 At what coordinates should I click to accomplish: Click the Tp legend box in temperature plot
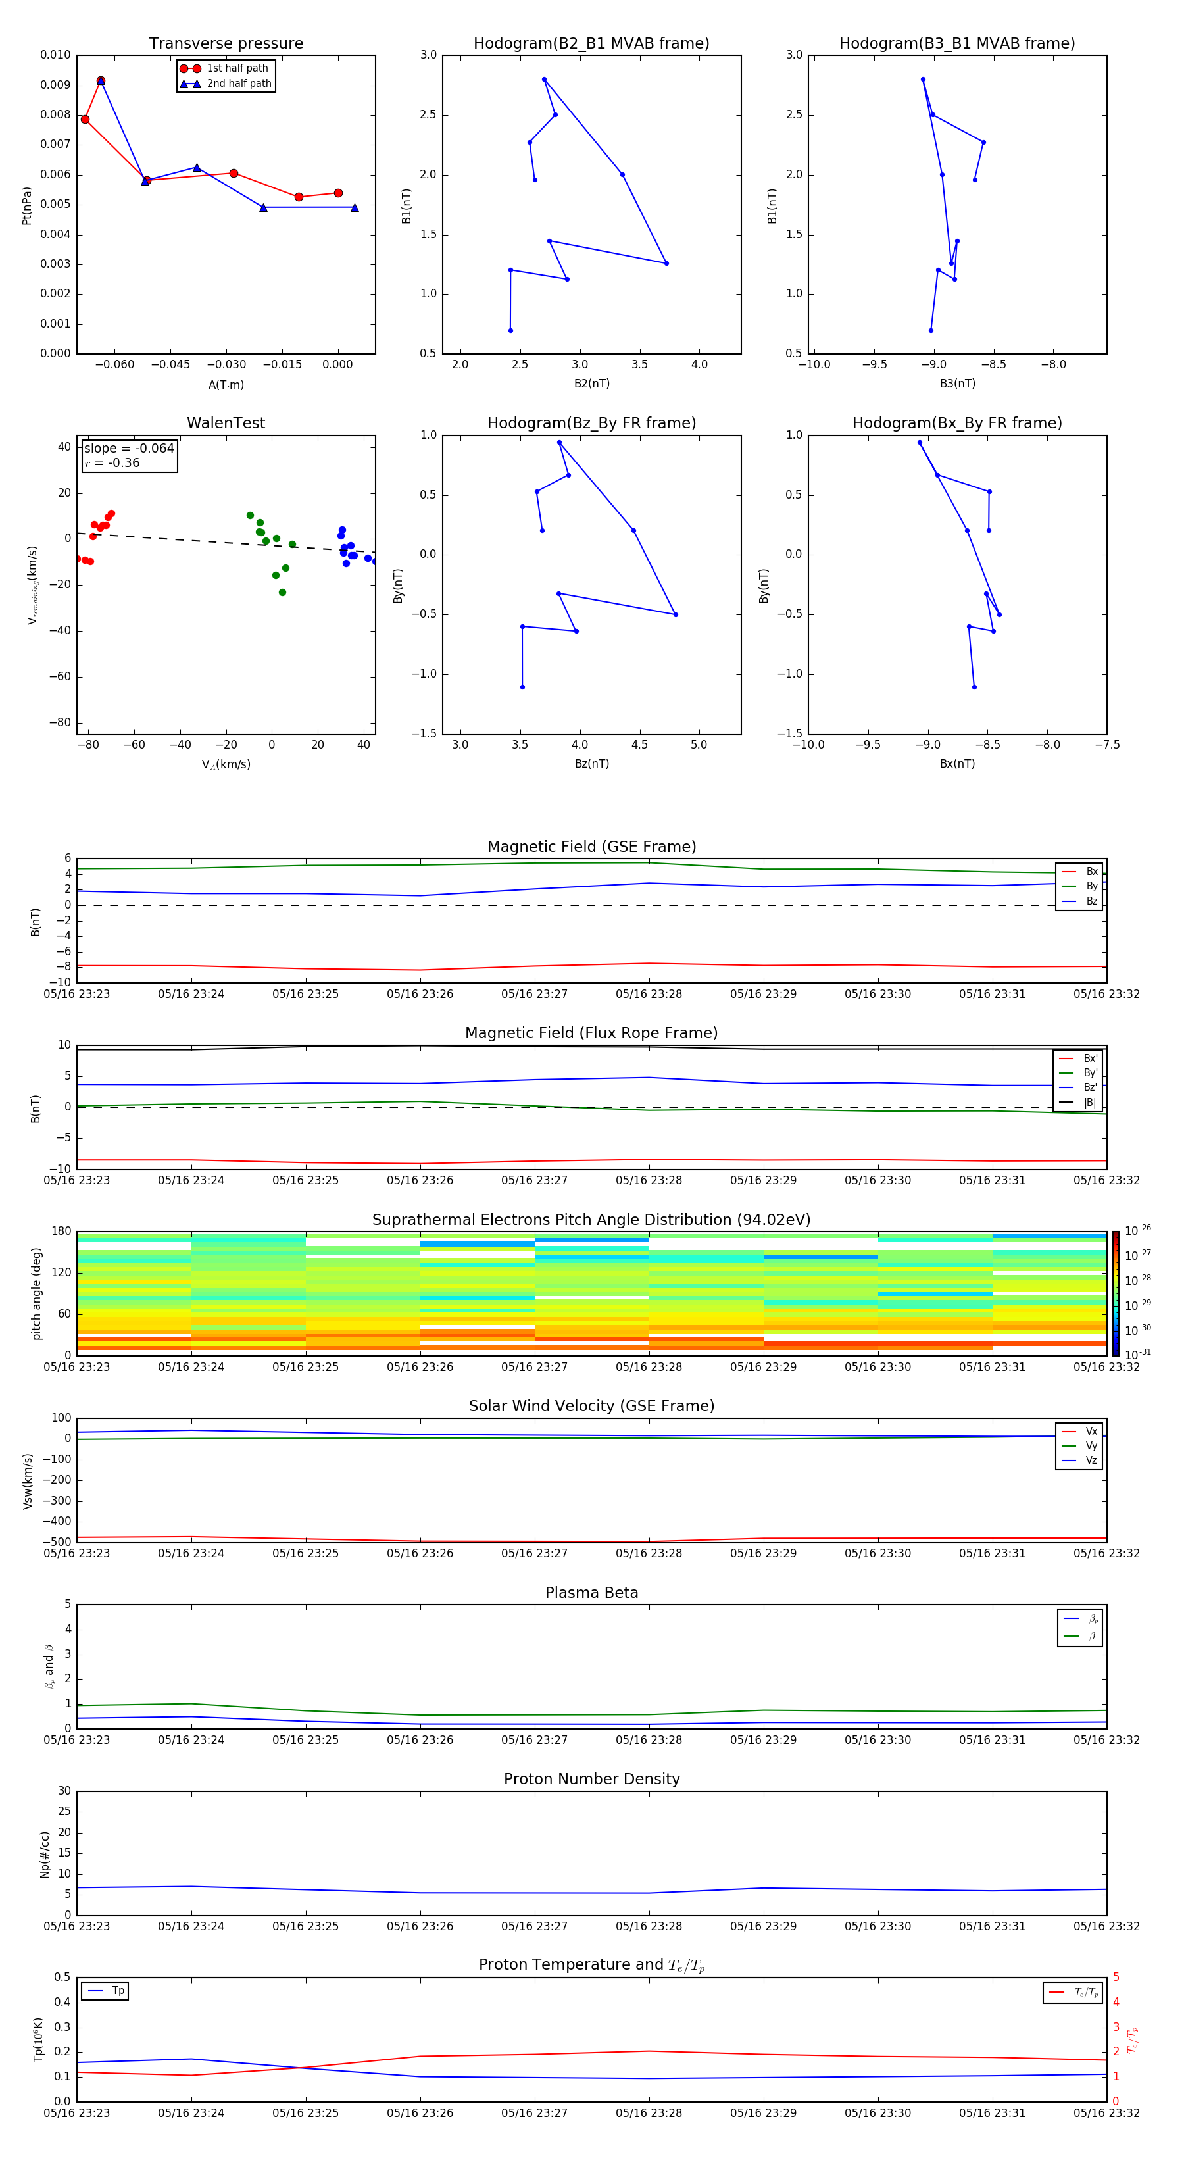point(105,1991)
